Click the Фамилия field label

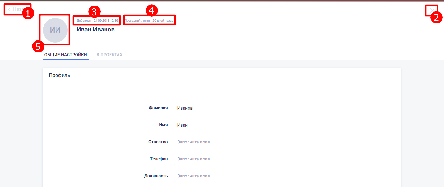click(x=158, y=108)
